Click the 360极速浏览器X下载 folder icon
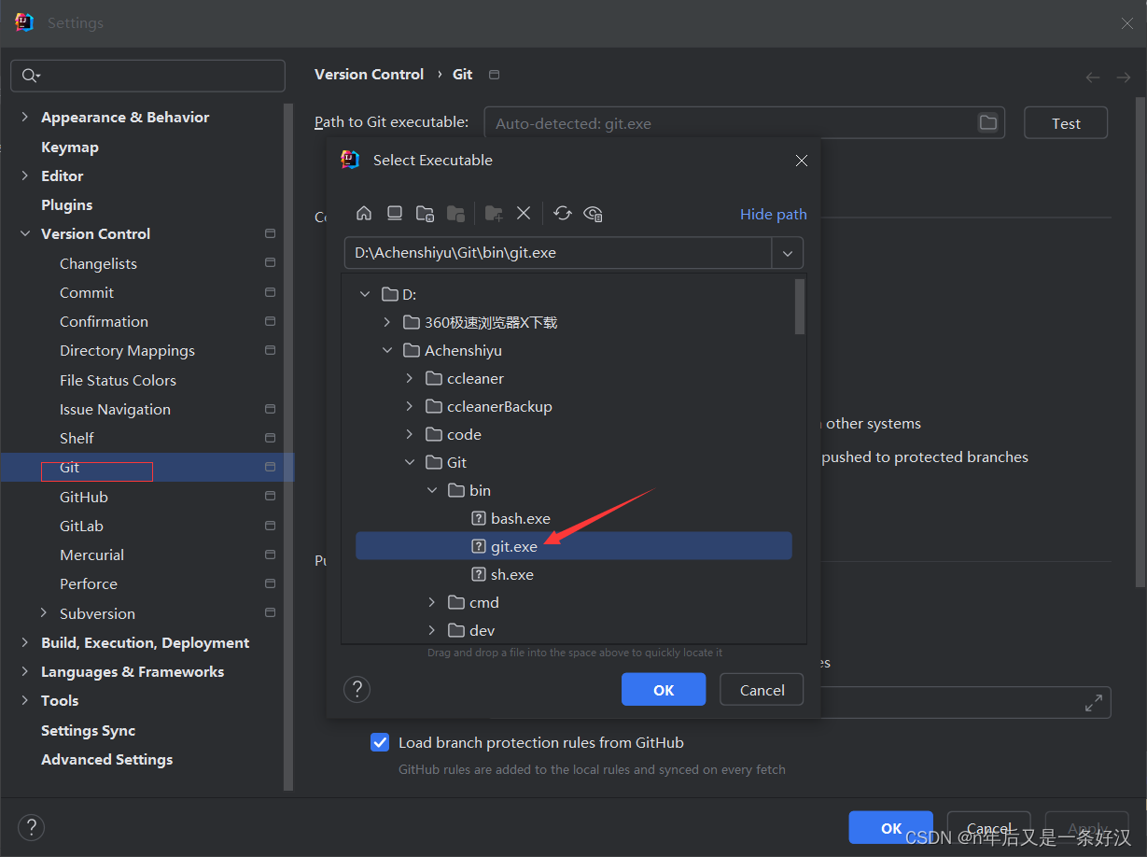 [x=412, y=322]
